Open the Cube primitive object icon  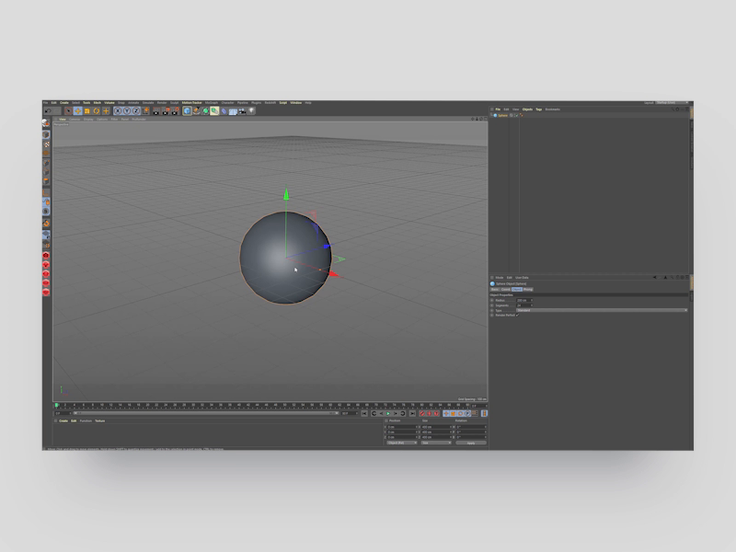[x=187, y=111]
